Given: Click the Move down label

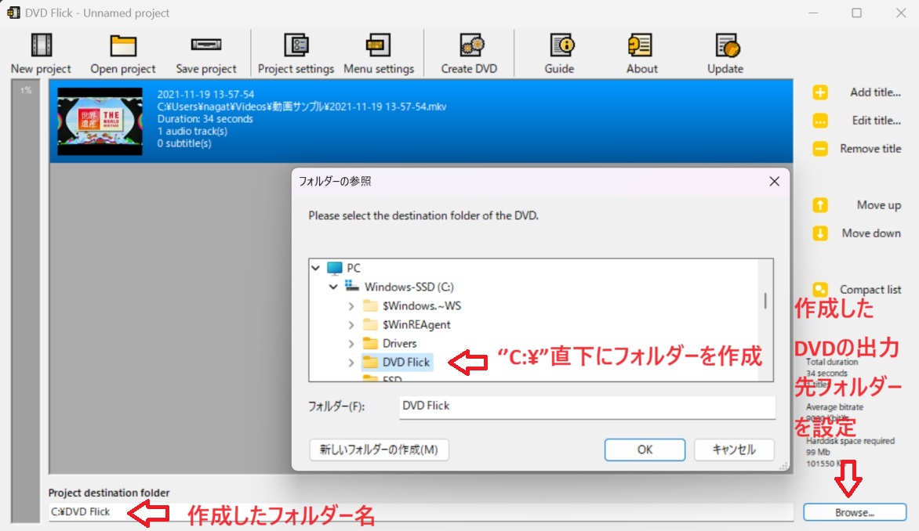Looking at the screenshot, I should point(871,233).
